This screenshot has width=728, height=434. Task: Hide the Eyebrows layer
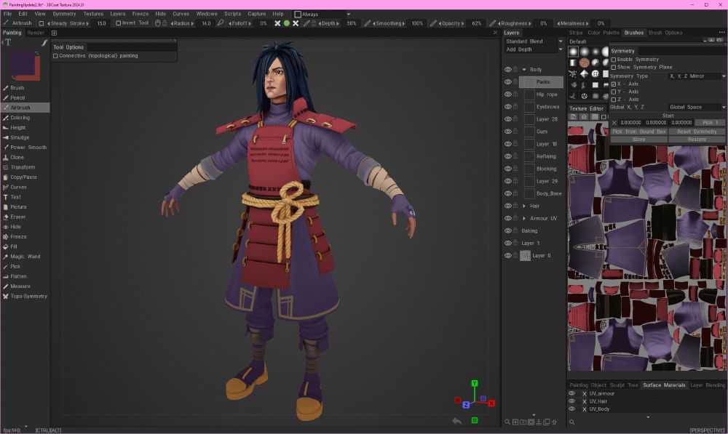(508, 107)
